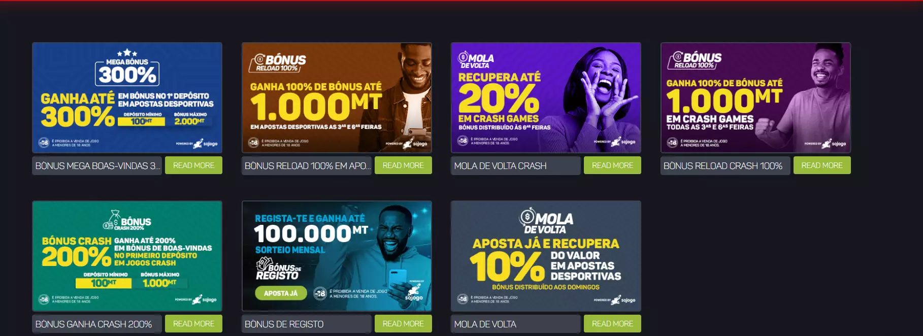The height and width of the screenshot is (336, 923).
Task: Open the orange Bónus Reload 1.000MT banner
Action: pyautogui.click(x=337, y=97)
